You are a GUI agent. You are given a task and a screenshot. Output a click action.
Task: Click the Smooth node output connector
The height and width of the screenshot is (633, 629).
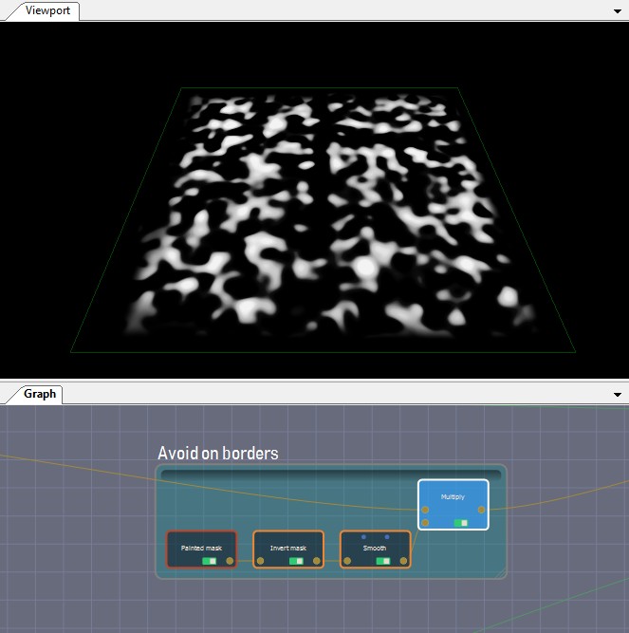pos(403,561)
